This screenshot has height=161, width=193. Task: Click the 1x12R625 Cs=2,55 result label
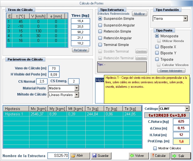pyautogui.click(x=167, y=115)
